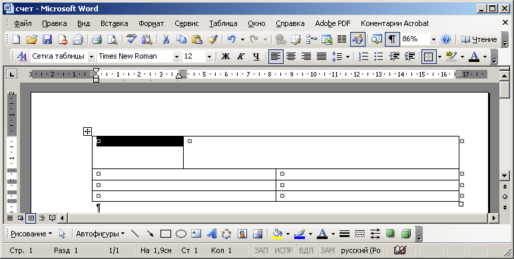Align text right
Image resolution: width=514 pixels, height=259 pixels.
pos(306,57)
